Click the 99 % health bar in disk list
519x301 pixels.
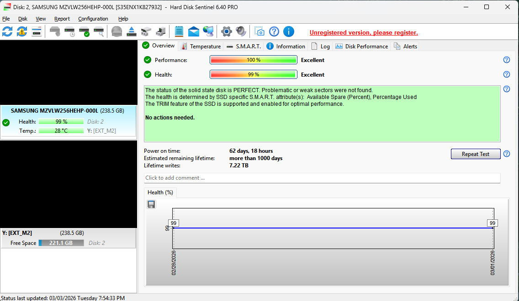click(61, 122)
